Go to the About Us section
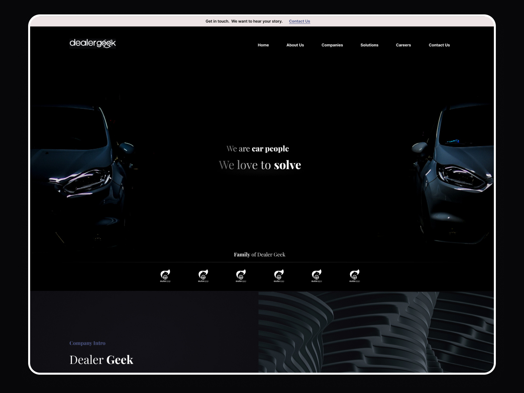Viewport: 524px width, 393px height. 295,45
